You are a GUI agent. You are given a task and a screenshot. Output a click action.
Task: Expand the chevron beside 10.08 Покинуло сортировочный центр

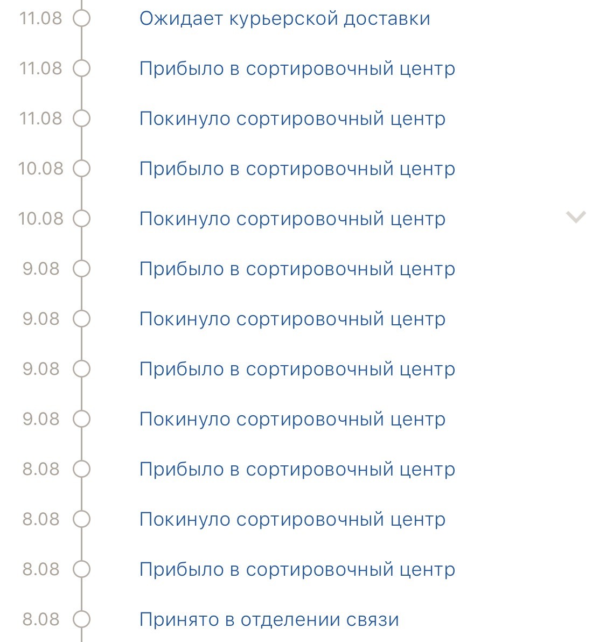(x=576, y=217)
